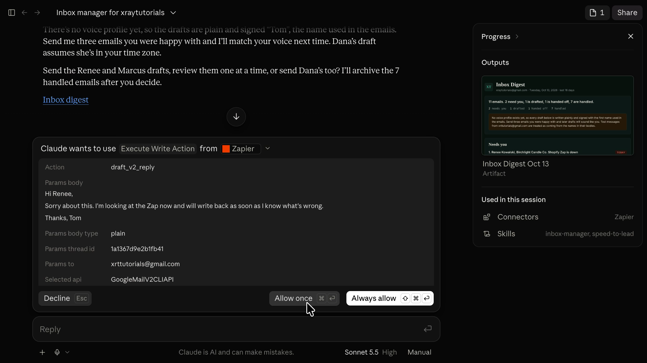Jump to latest with the down-arrow button
Viewport: 647px width, 363px height.
tap(236, 117)
